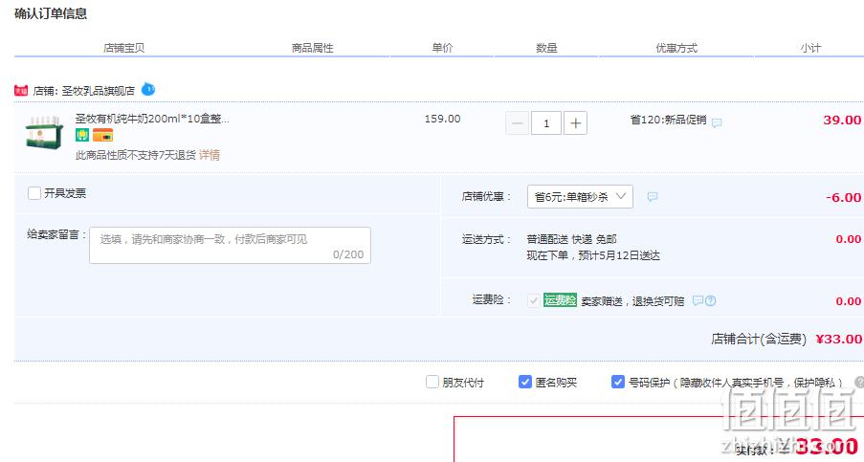Click the 普通配送 快递 免邮 shipping text
The image size is (864, 462).
pyautogui.click(x=571, y=239)
